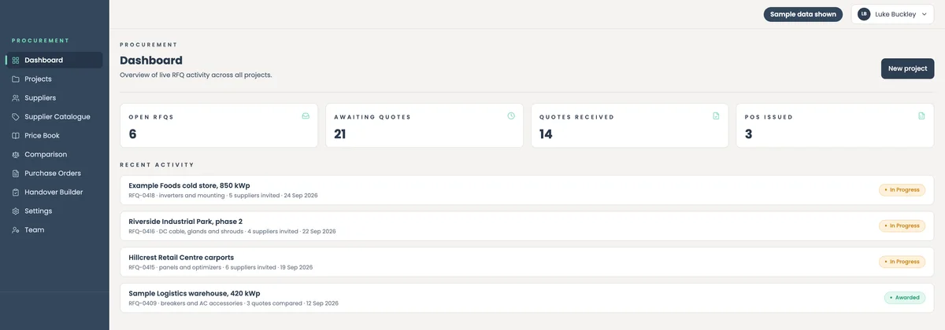Click the Recent Activity heading
This screenshot has height=330, width=945.
[x=157, y=165]
